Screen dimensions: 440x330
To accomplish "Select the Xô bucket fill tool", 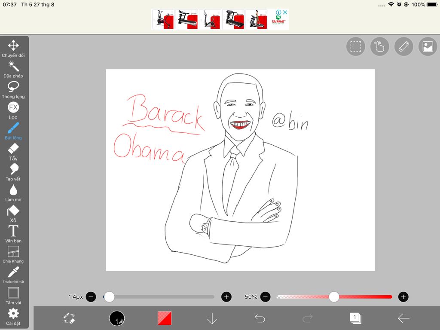I will coord(13,214).
